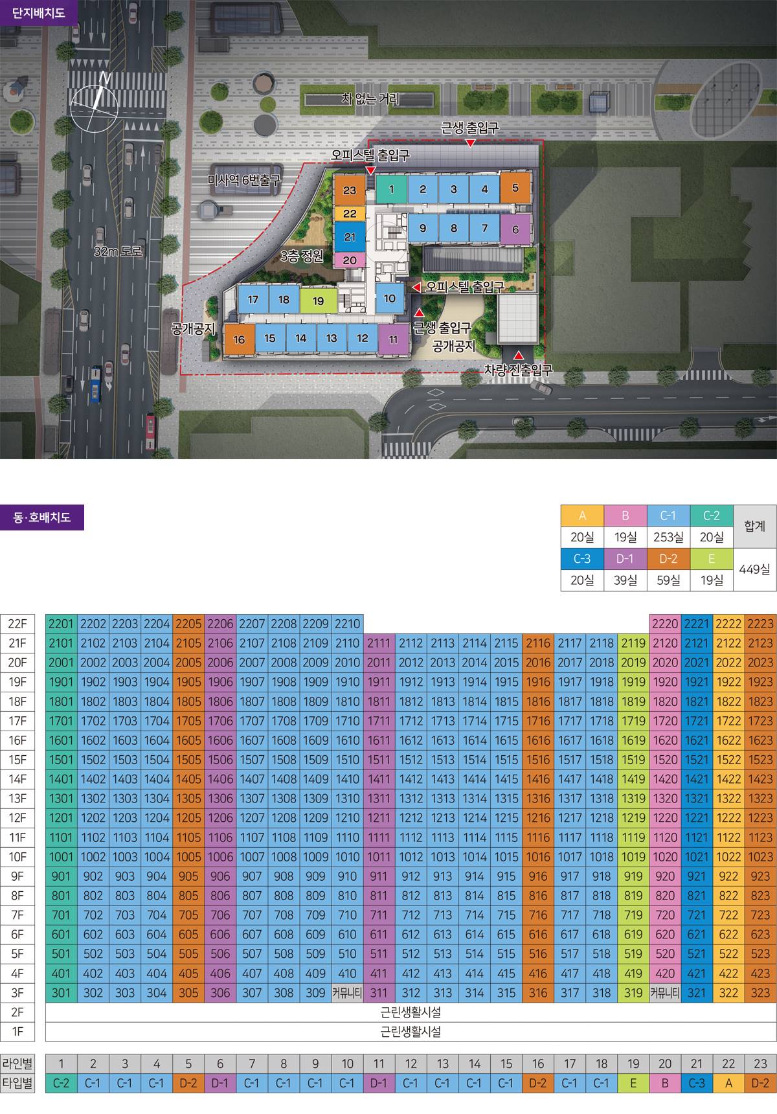Select the green E legend swatch
Image resolution: width=777 pixels, height=1114 pixels.
(712, 559)
